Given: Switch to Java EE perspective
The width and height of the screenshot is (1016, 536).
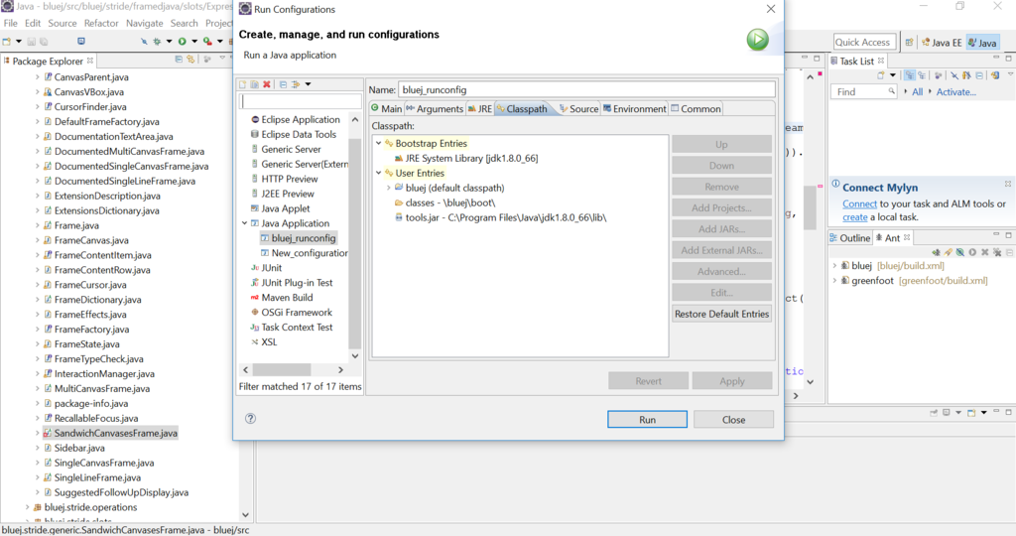Looking at the screenshot, I should [942, 43].
